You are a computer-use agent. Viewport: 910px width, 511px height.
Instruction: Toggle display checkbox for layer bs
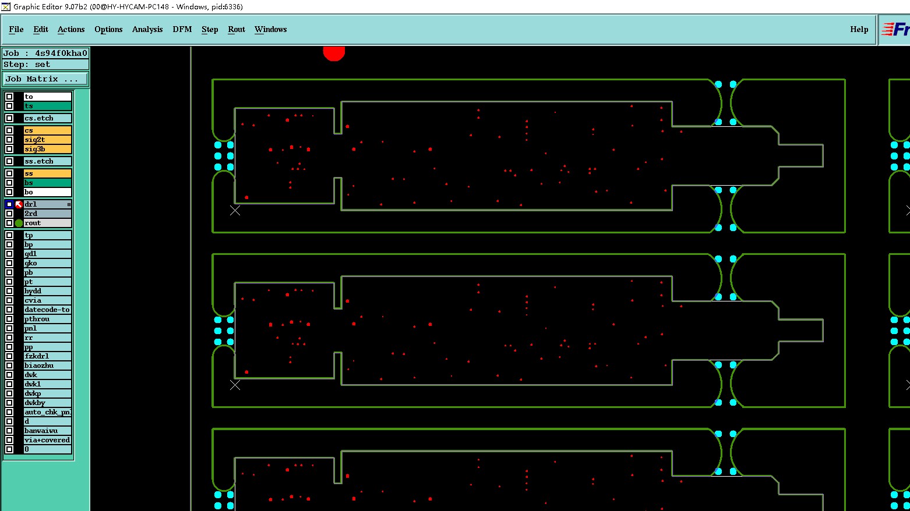click(9, 183)
